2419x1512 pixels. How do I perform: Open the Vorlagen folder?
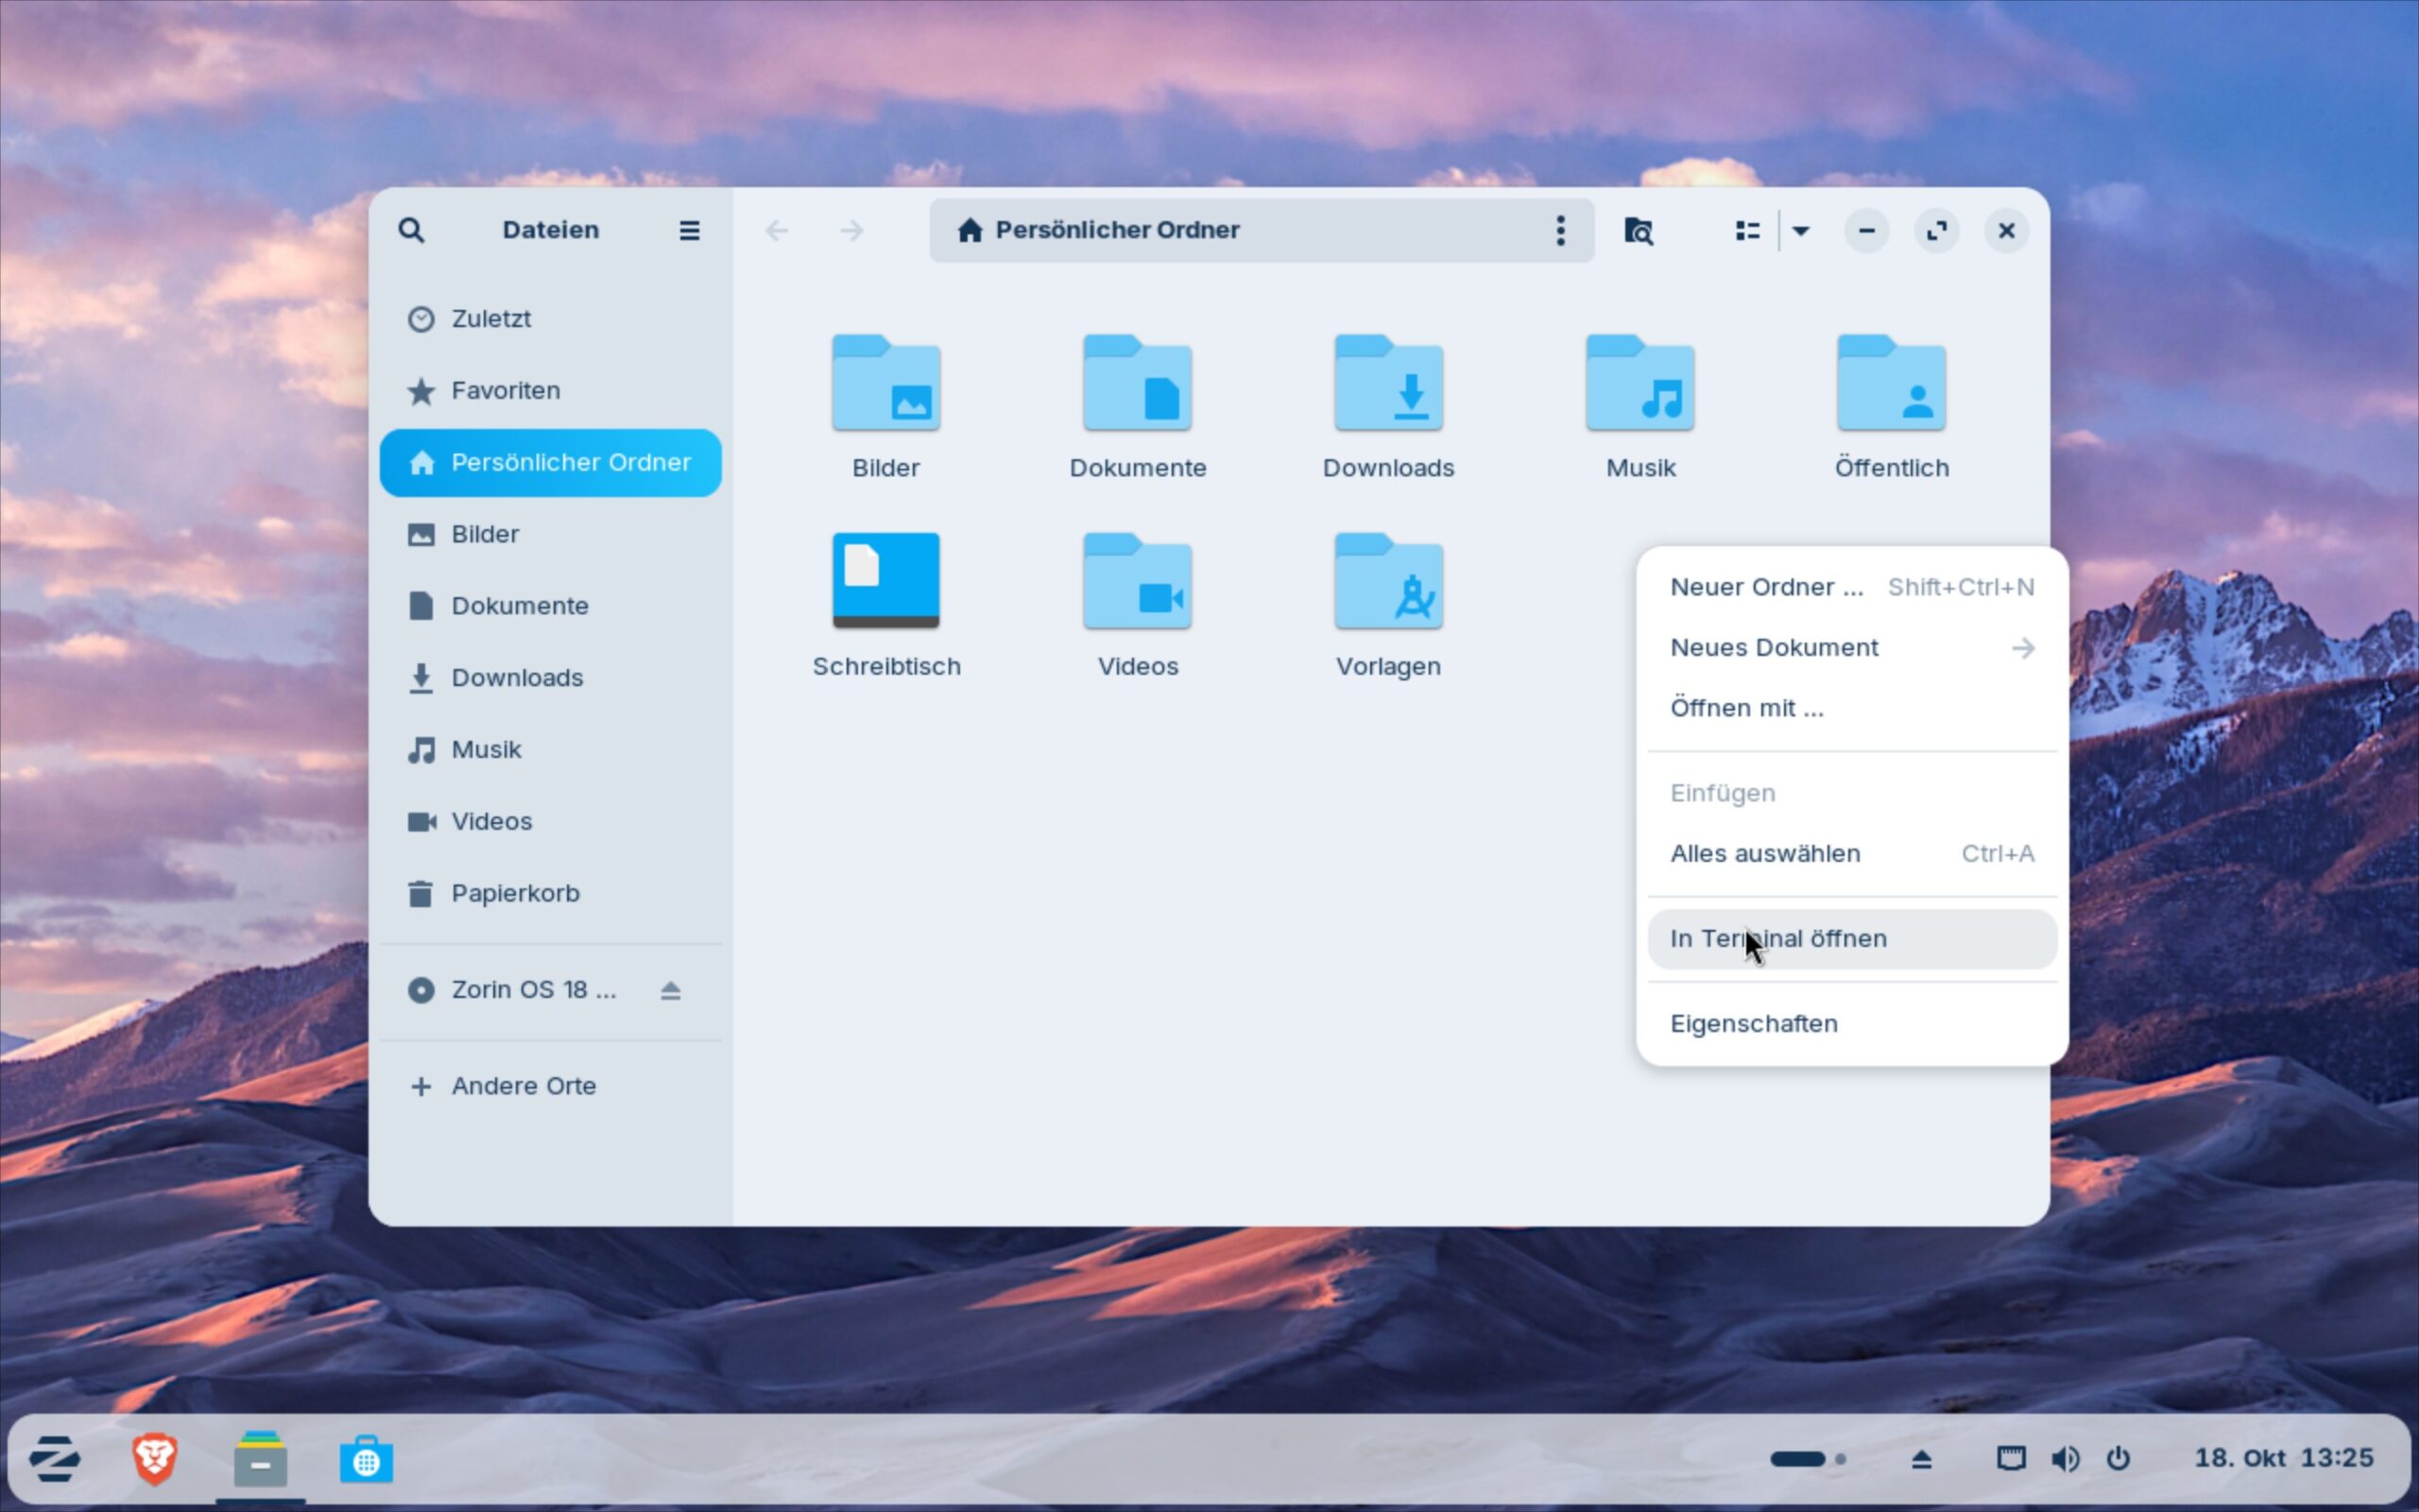coord(1387,583)
